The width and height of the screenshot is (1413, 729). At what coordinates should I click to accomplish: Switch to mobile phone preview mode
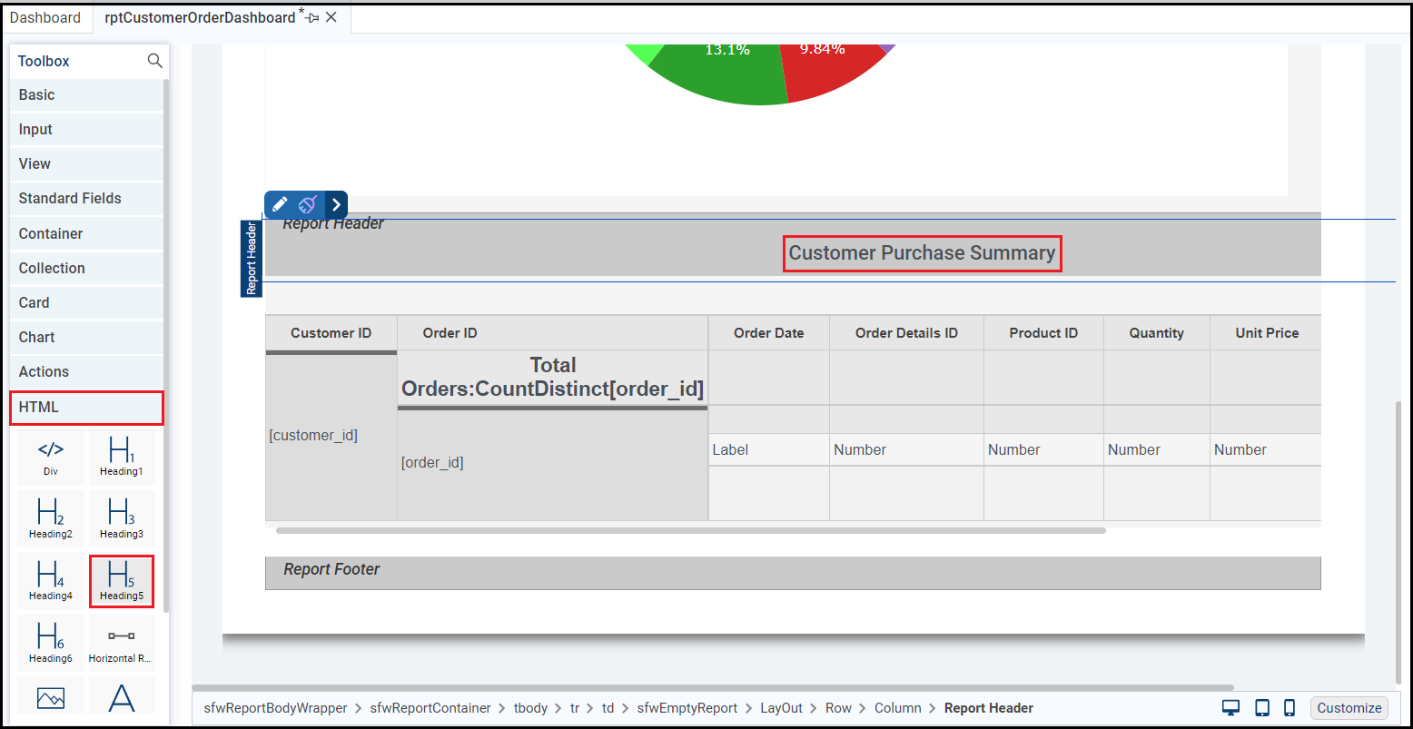(1289, 708)
